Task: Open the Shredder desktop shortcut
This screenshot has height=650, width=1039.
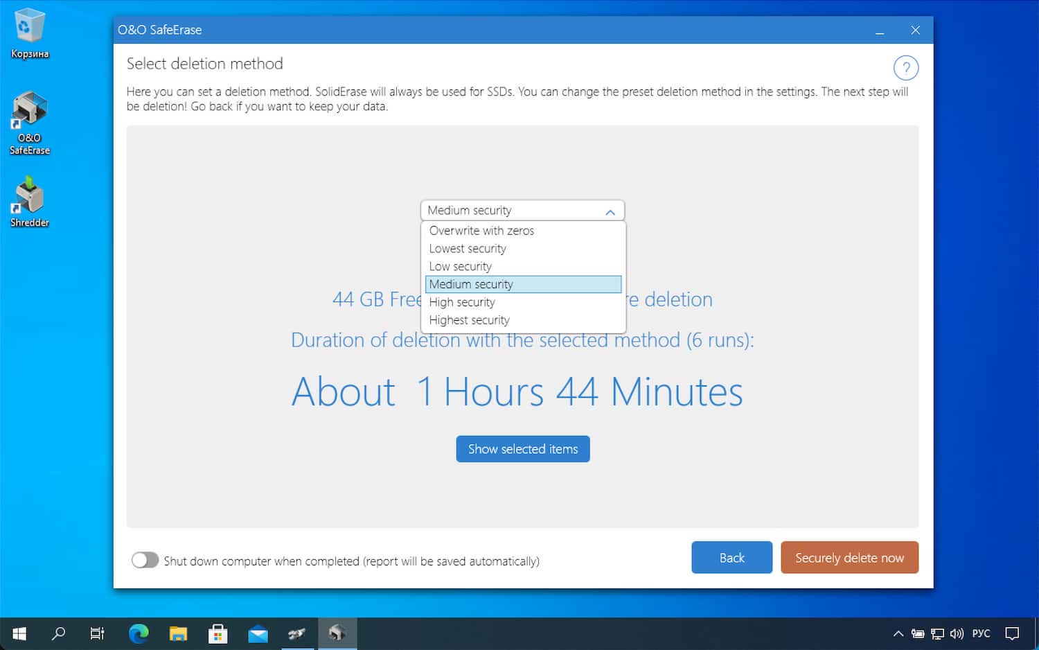Action: (x=29, y=202)
